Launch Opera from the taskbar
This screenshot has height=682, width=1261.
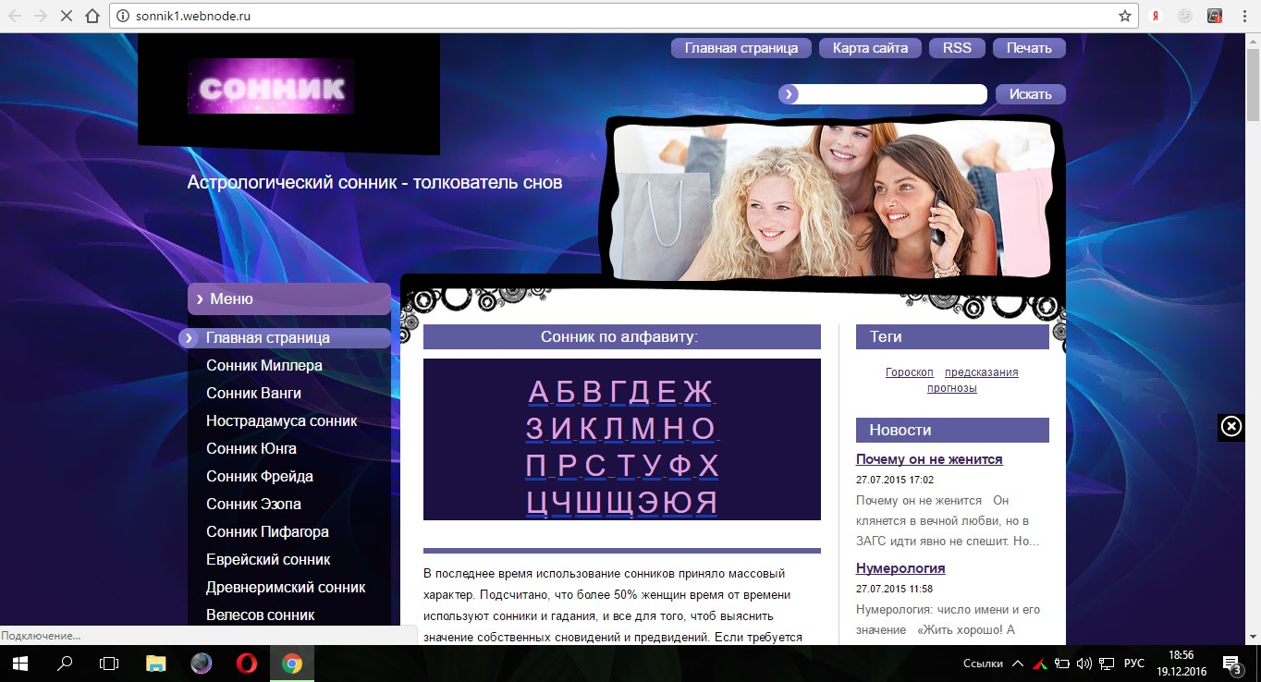[x=246, y=663]
